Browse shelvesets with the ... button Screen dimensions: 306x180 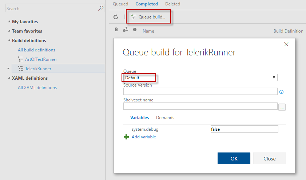(x=282, y=107)
